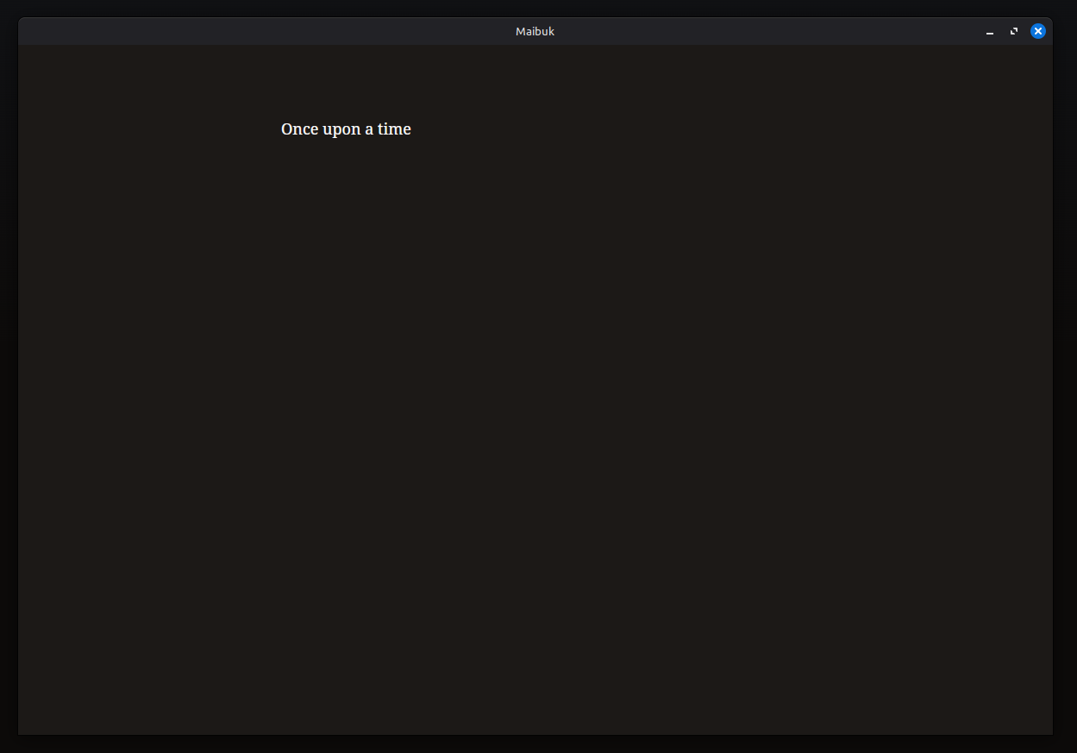Close the Maibuk window with the blue X
The height and width of the screenshot is (753, 1077).
[x=1038, y=31]
